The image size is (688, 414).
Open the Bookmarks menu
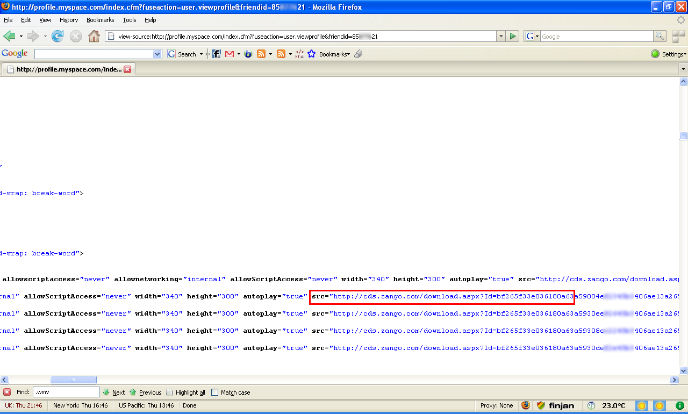point(100,20)
